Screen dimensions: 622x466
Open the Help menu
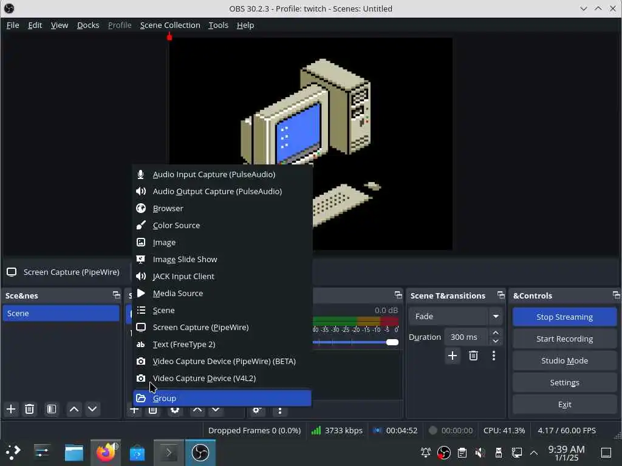(245, 25)
